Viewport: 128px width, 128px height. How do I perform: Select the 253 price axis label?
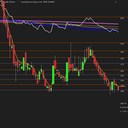[122, 18]
